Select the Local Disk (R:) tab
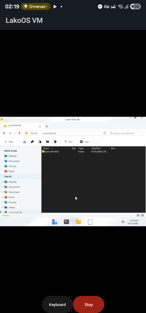Viewport: 146px width, 313px height. pos(22,126)
